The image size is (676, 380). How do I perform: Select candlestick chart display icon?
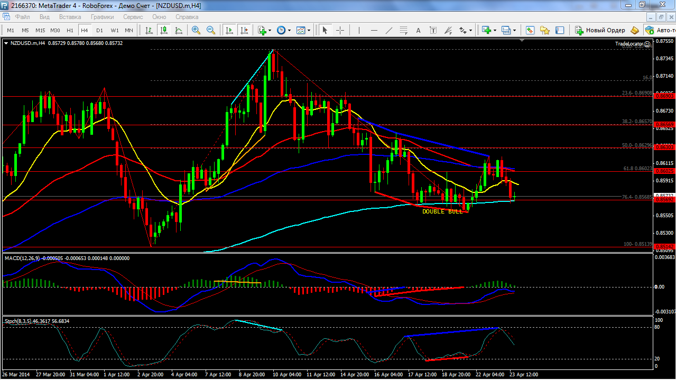coord(164,30)
